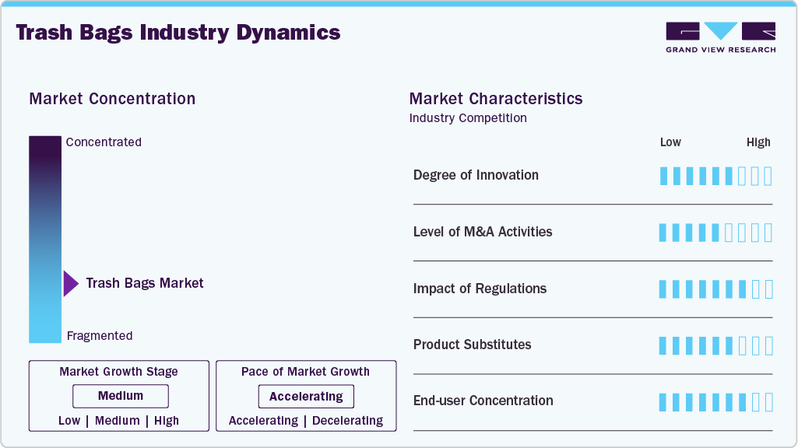Click the market concentration gradient bar
The width and height of the screenshot is (798, 448).
coord(45,239)
